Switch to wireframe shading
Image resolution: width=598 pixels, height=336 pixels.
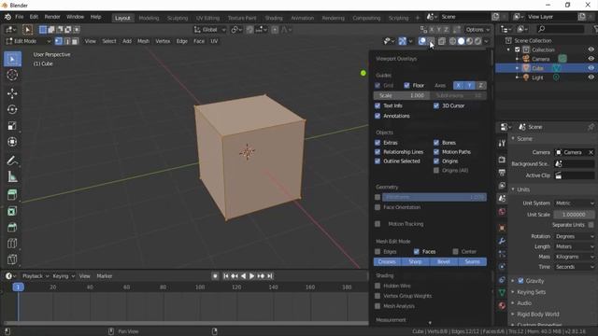(x=452, y=41)
